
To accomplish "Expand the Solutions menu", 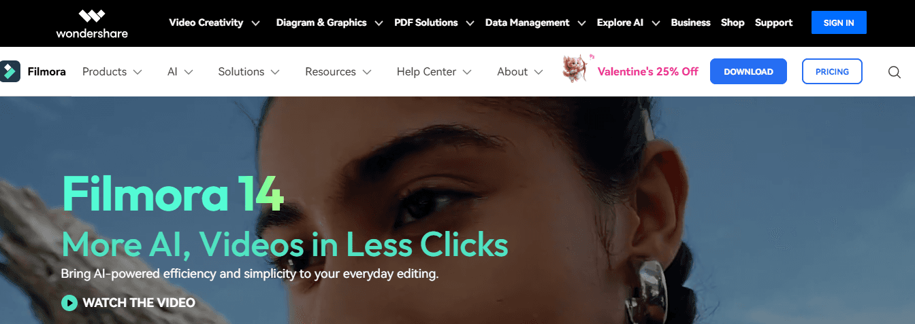I will [x=249, y=71].
